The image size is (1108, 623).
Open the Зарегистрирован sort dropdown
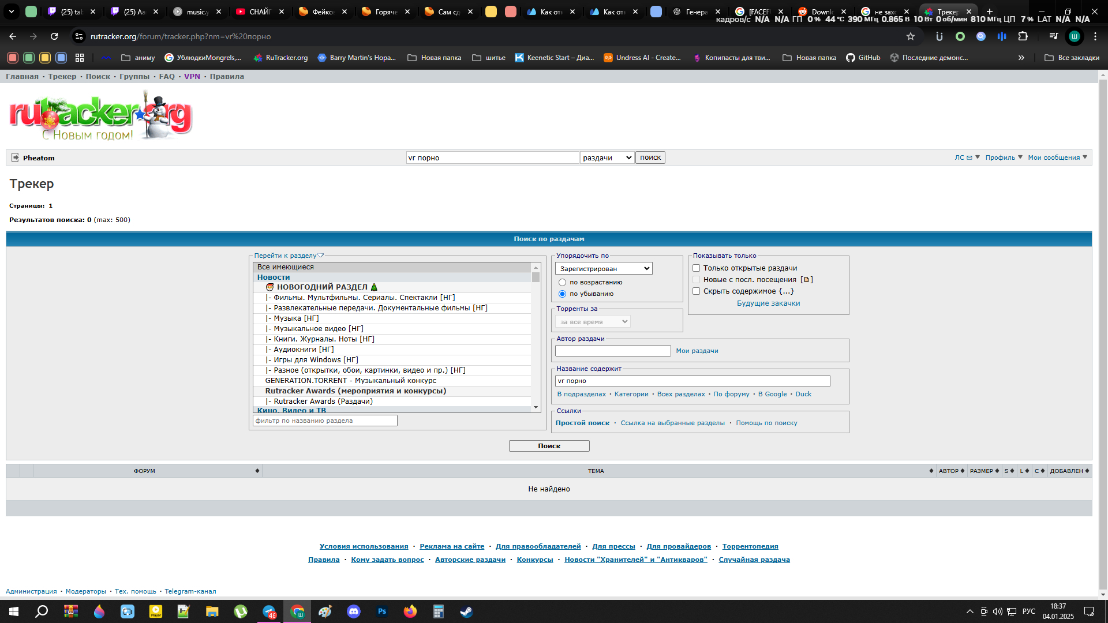point(604,269)
